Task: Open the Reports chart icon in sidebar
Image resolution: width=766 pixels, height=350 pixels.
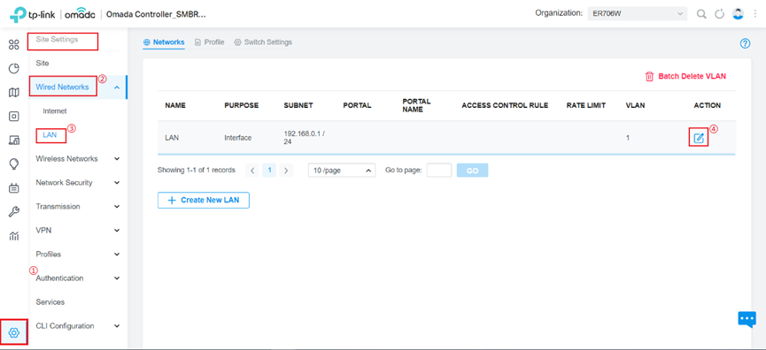Action: pyautogui.click(x=14, y=236)
